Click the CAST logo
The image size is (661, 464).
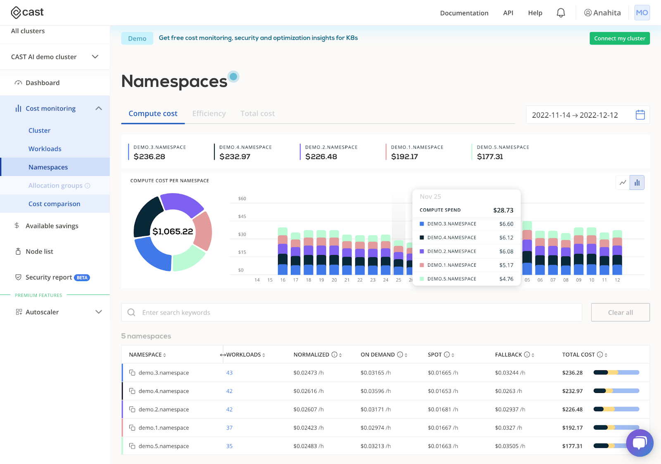tap(27, 12)
